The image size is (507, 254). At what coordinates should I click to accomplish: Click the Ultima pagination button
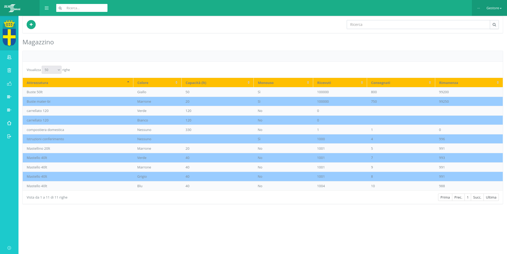(491, 197)
